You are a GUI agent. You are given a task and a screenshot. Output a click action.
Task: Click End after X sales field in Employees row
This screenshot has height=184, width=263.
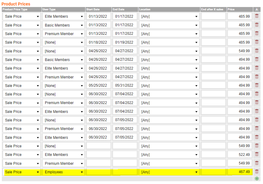click(x=213, y=172)
